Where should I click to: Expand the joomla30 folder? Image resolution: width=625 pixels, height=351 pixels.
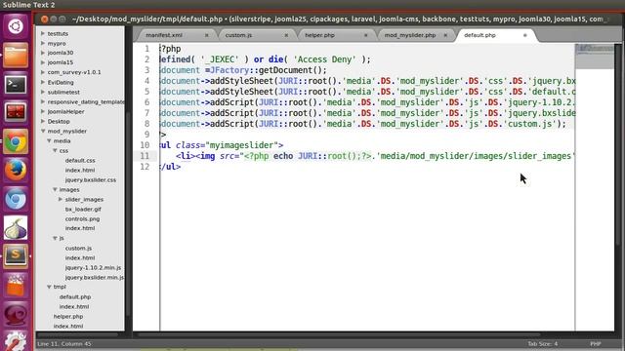point(43,53)
